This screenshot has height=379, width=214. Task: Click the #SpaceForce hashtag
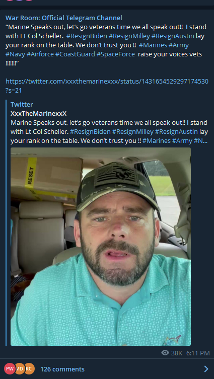click(116, 54)
